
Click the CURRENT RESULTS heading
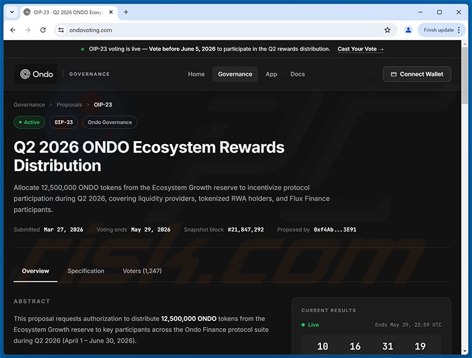329,310
